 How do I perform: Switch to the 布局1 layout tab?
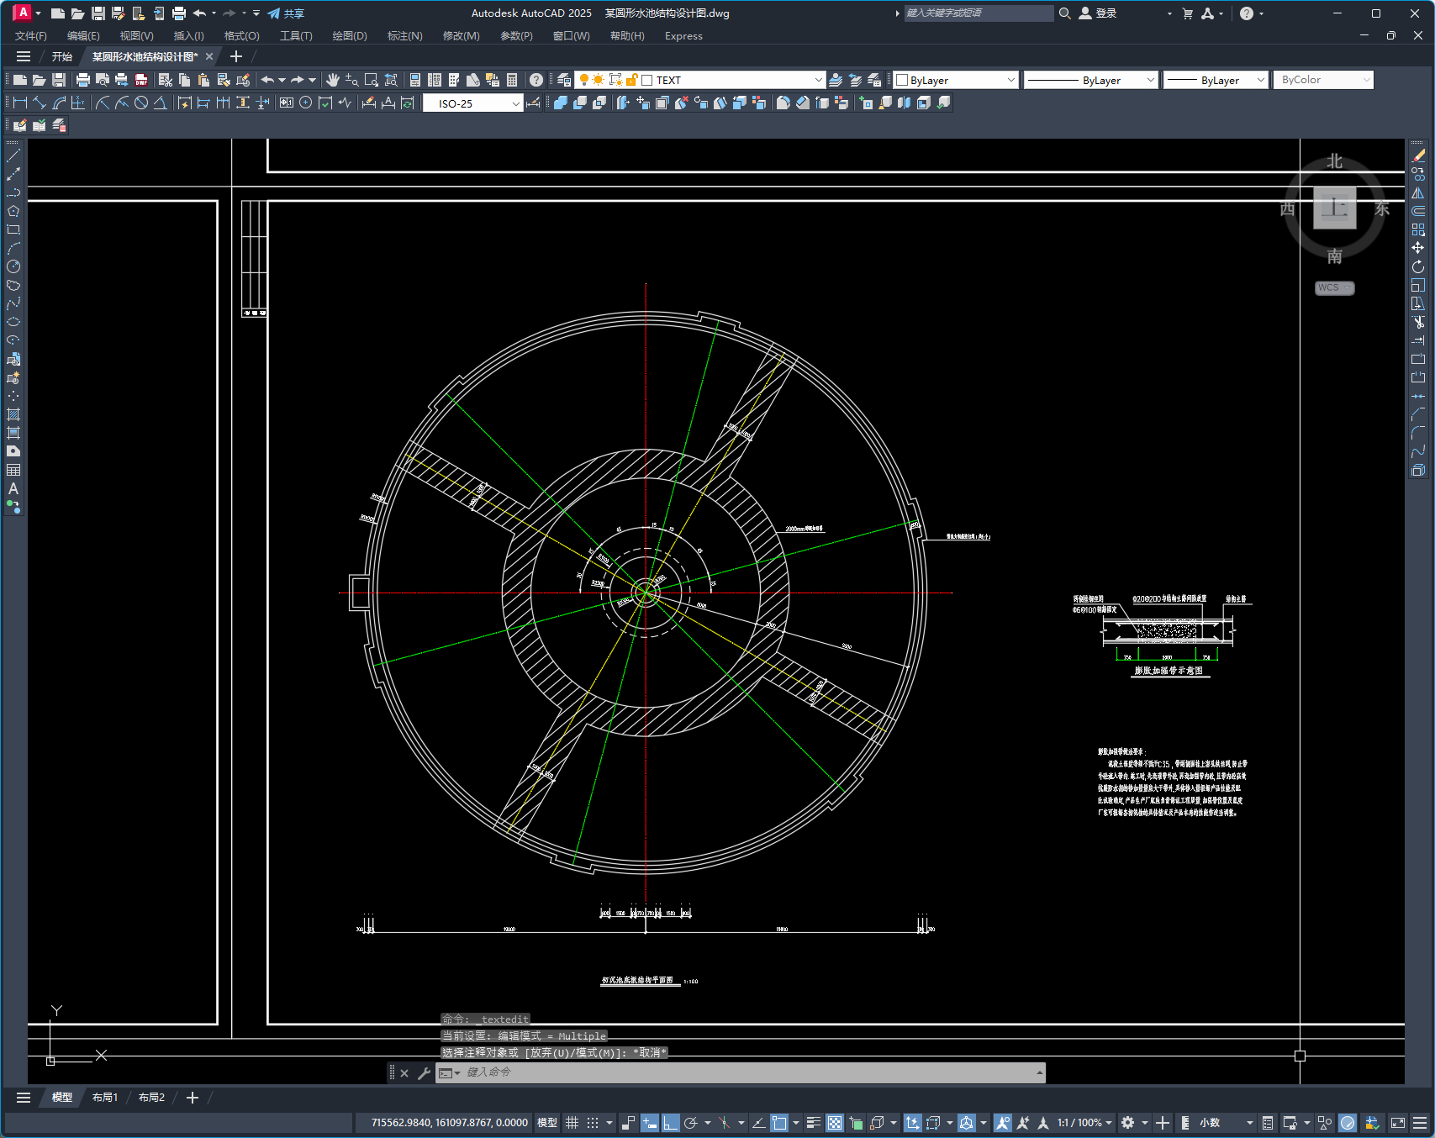tap(105, 1098)
